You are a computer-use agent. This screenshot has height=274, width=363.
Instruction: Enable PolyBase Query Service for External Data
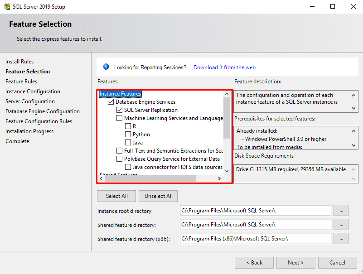point(119,159)
